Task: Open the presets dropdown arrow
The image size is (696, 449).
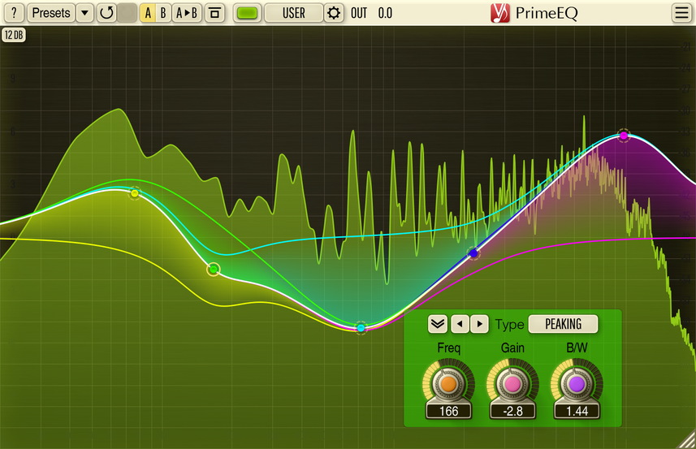Action: (84, 13)
